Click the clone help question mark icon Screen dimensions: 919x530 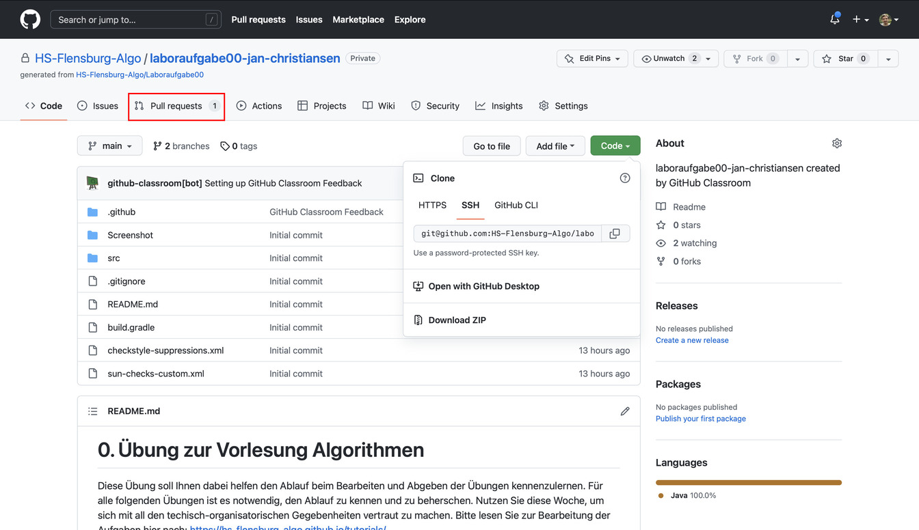point(624,178)
